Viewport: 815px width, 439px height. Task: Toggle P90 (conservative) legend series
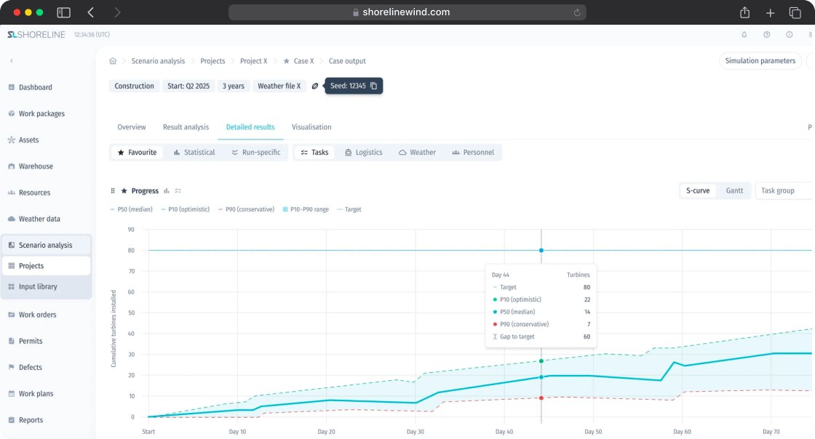point(247,209)
